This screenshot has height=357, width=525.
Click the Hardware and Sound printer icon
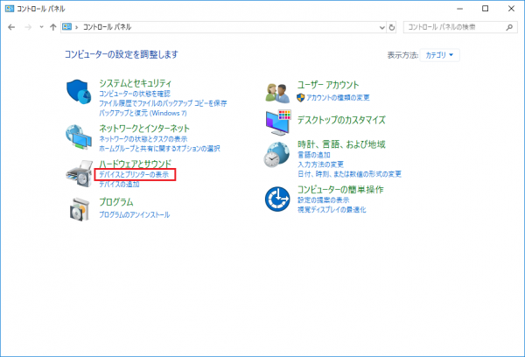[79, 175]
